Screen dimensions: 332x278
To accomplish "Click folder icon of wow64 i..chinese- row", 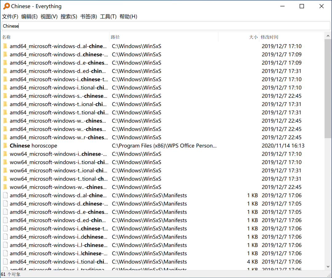I will click(x=5, y=154).
